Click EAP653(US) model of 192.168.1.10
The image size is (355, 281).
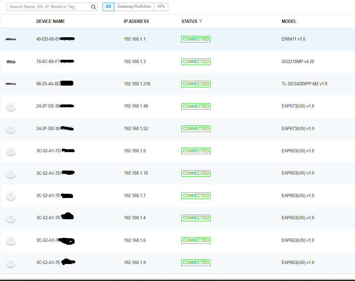click(298, 173)
